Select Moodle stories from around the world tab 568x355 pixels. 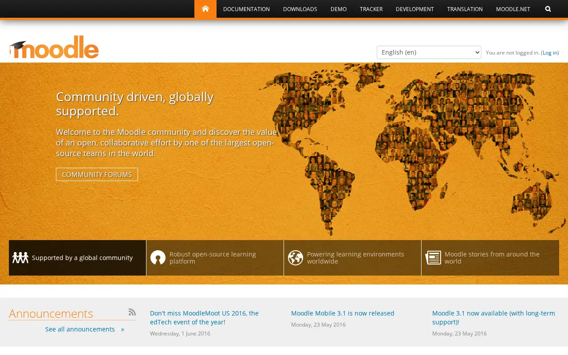tap(490, 258)
